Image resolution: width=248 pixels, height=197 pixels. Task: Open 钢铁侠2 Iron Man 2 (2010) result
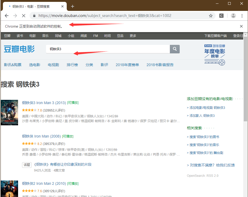(x=44, y=183)
